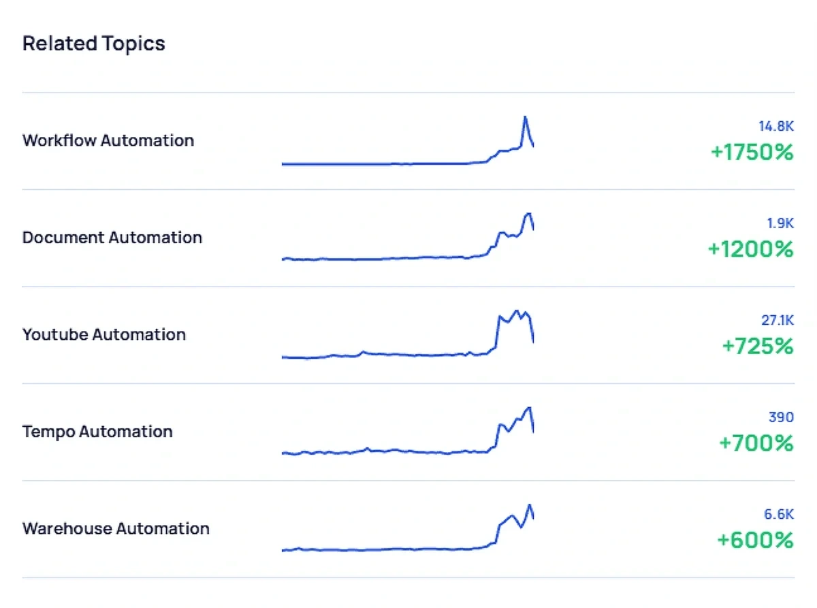The image size is (817, 608).
Task: Click the 6.6K search volume figure
Action: pos(780,515)
